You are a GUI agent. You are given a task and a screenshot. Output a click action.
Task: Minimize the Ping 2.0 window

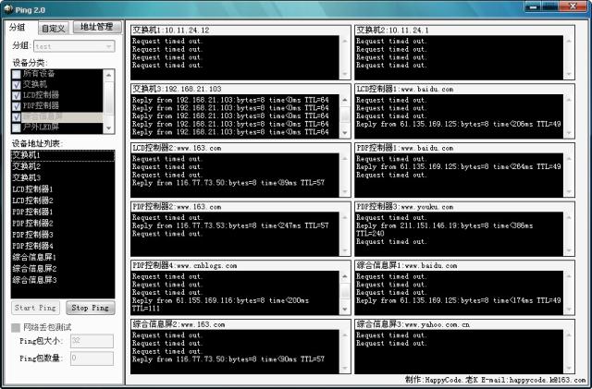click(533, 6)
